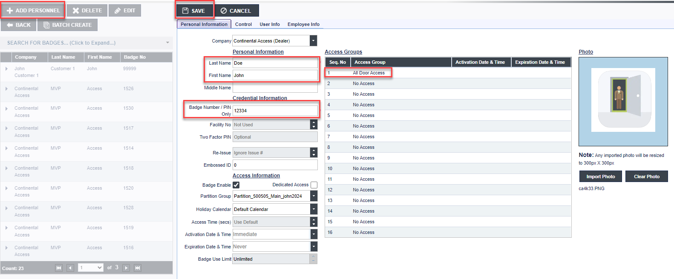This screenshot has height=279, width=674.
Task: Go back using the Back arrow button
Action: 19,25
